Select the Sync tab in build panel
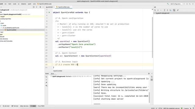 (52, 74)
